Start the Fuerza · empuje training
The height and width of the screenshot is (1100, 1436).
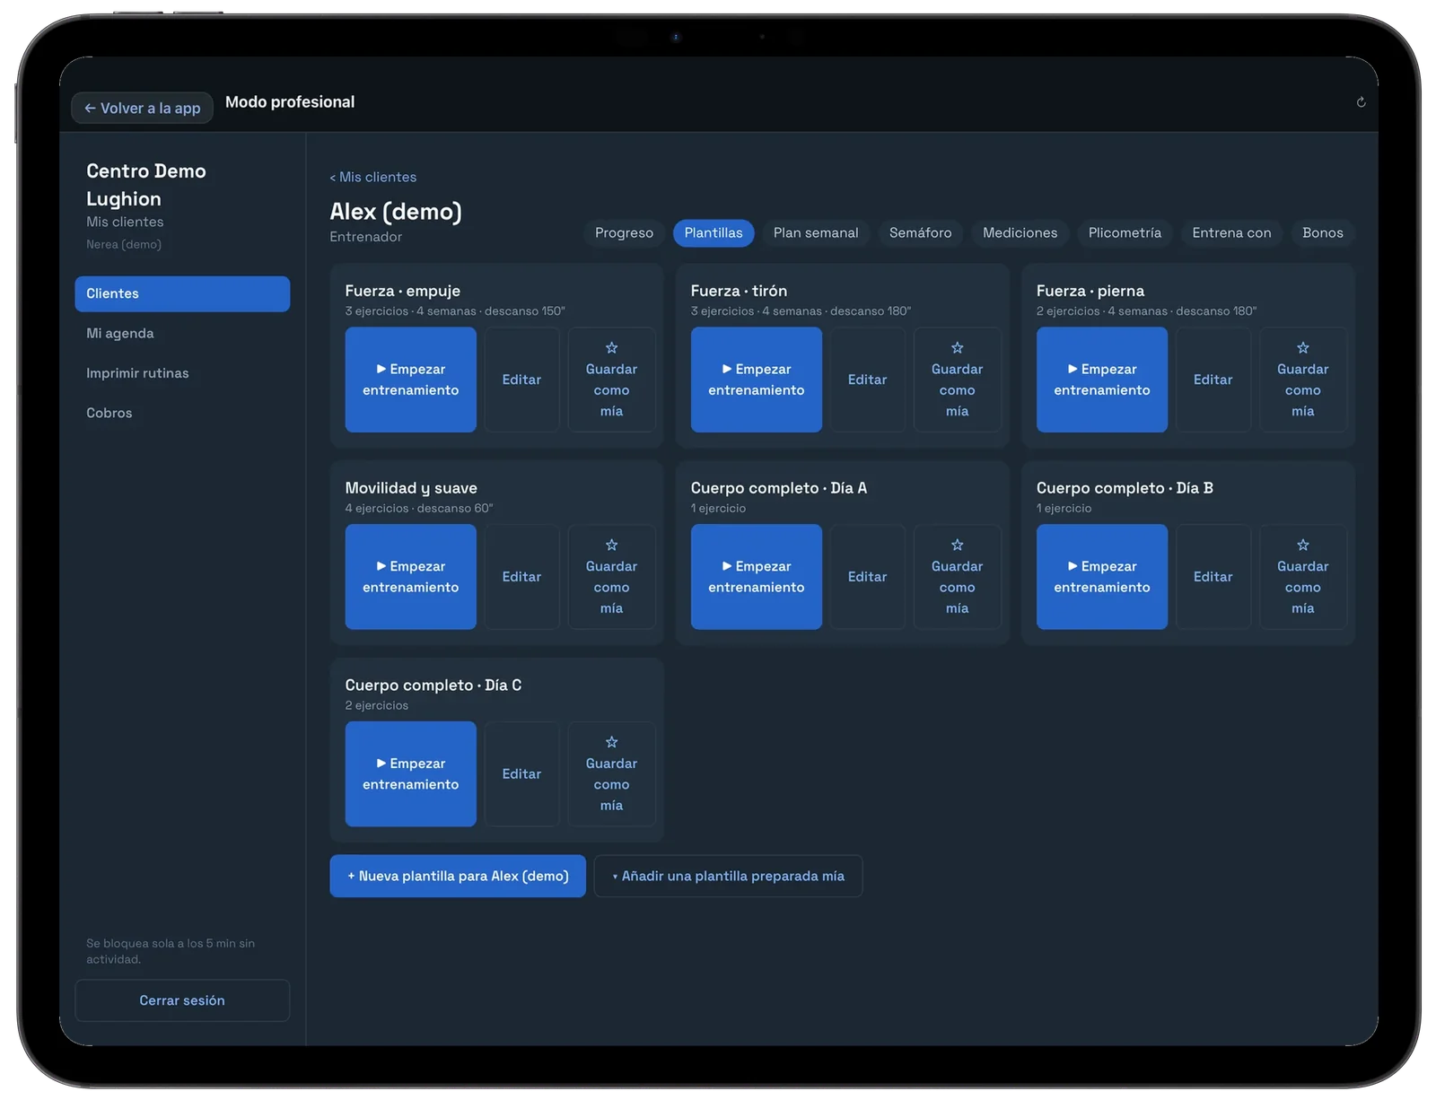point(411,380)
